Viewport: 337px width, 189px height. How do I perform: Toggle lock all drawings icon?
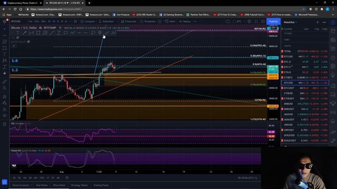(x=5, y=109)
